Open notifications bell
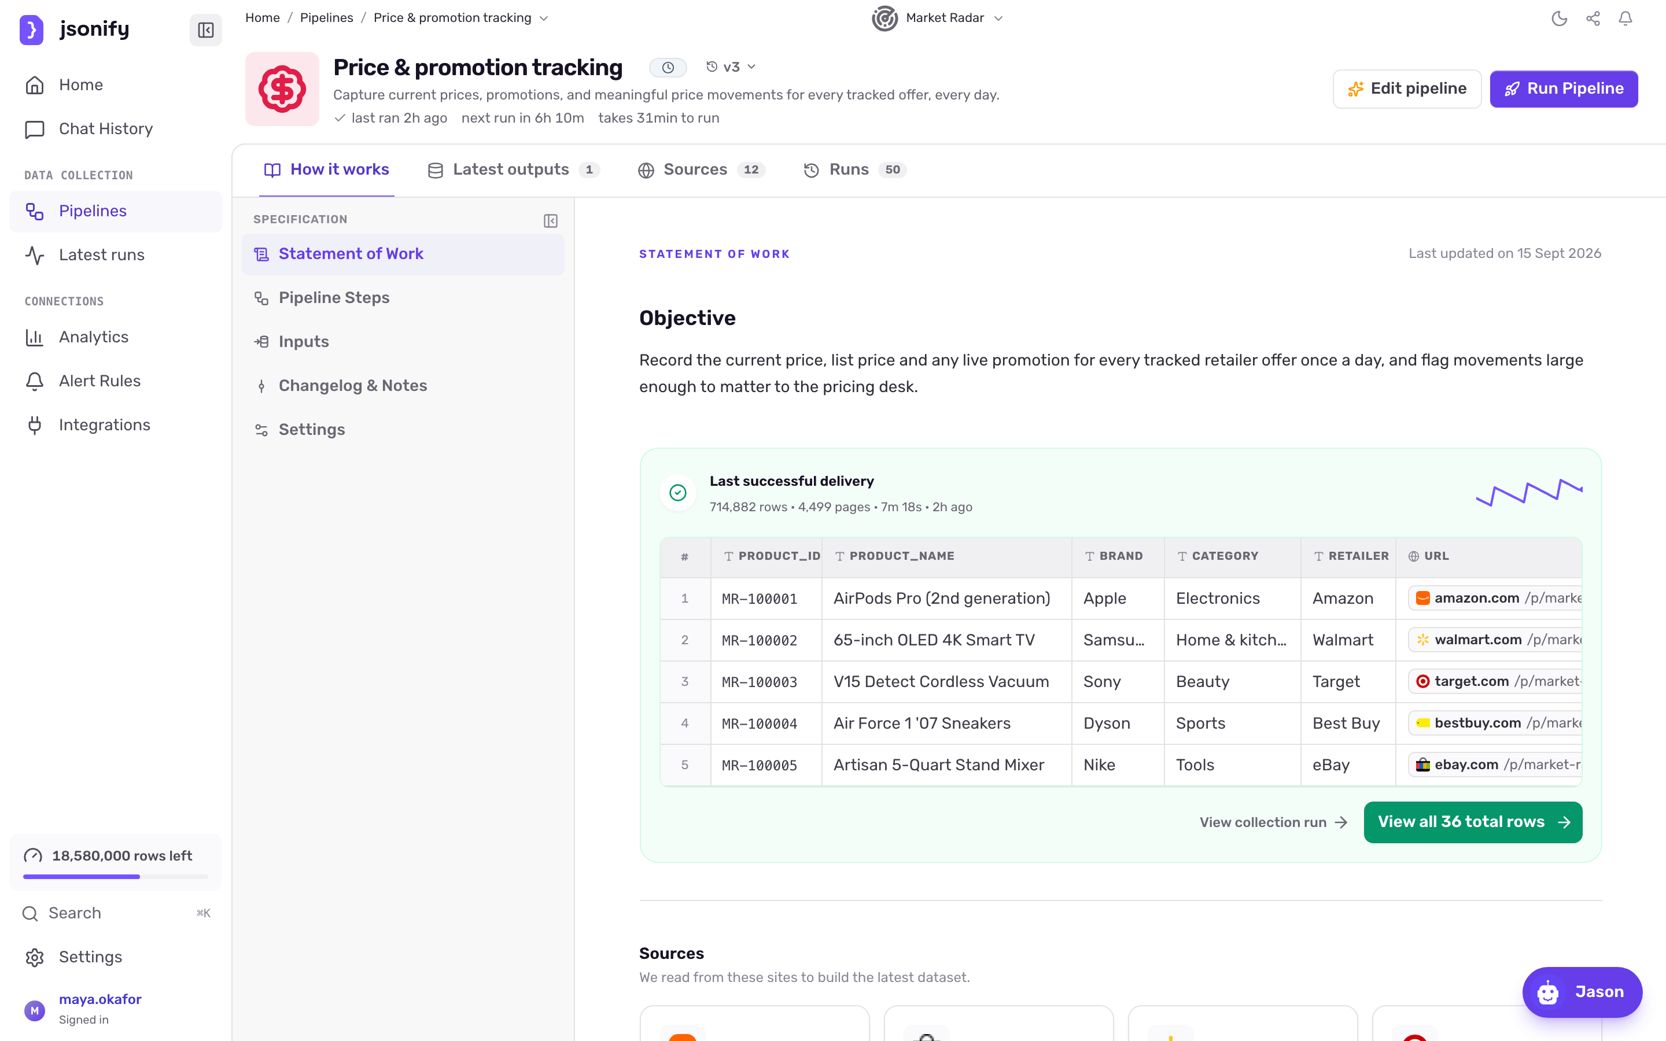1666x1041 pixels. [1626, 19]
